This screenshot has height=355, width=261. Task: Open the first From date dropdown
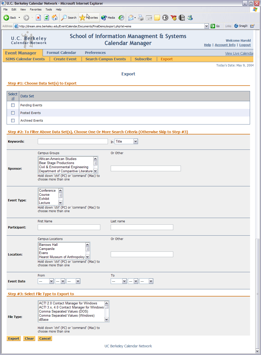tap(46, 281)
